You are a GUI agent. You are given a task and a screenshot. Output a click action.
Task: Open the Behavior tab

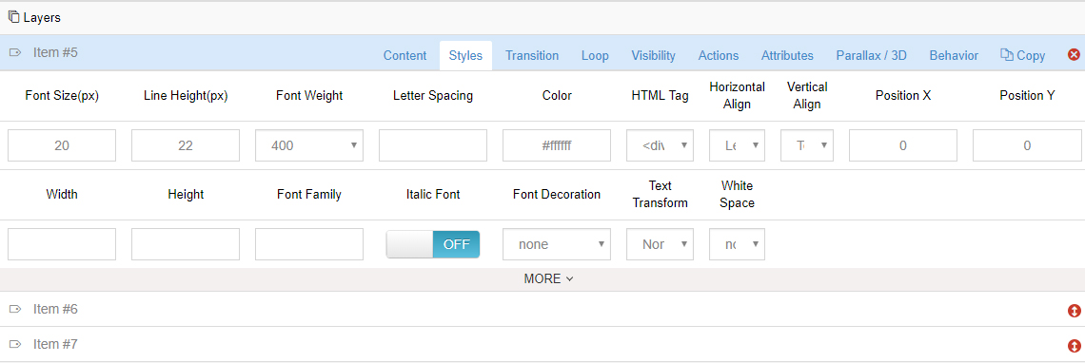pos(954,55)
